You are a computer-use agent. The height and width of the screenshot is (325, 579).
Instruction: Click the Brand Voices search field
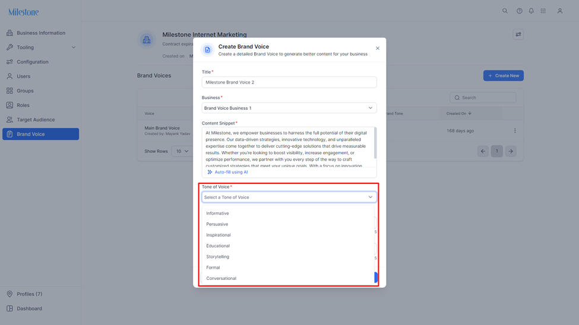[483, 98]
